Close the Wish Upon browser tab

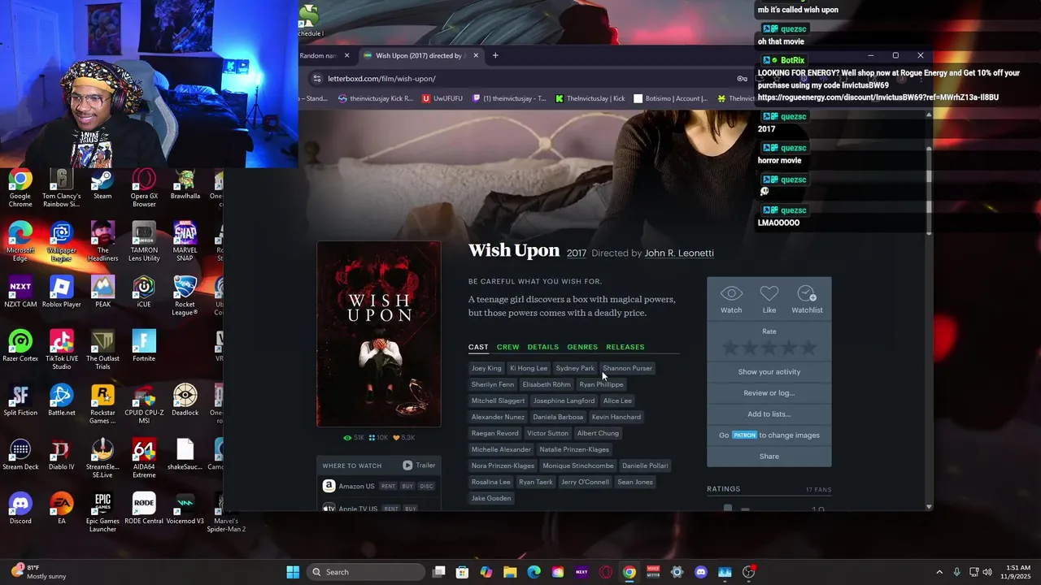(x=476, y=55)
